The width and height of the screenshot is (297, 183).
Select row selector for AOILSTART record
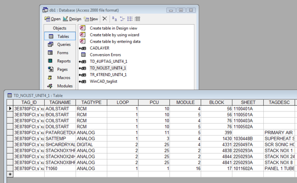(10, 109)
